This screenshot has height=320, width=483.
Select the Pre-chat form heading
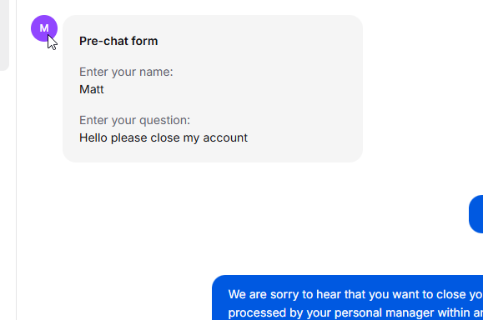coord(118,41)
